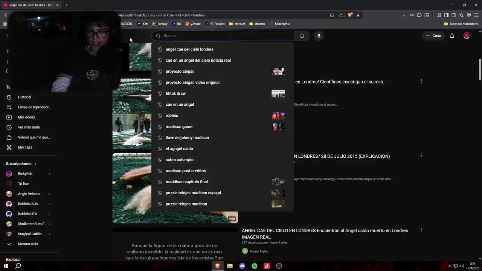Open the 4:00 angel video thumbnail

(175, 188)
